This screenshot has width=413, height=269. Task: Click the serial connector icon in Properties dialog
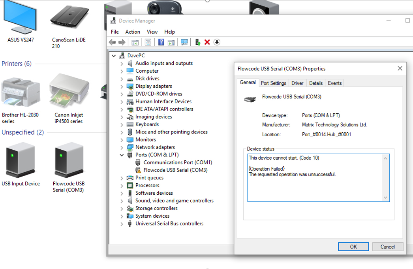tap(250, 99)
